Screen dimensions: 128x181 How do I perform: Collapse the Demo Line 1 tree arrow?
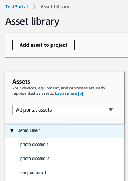click(12, 130)
